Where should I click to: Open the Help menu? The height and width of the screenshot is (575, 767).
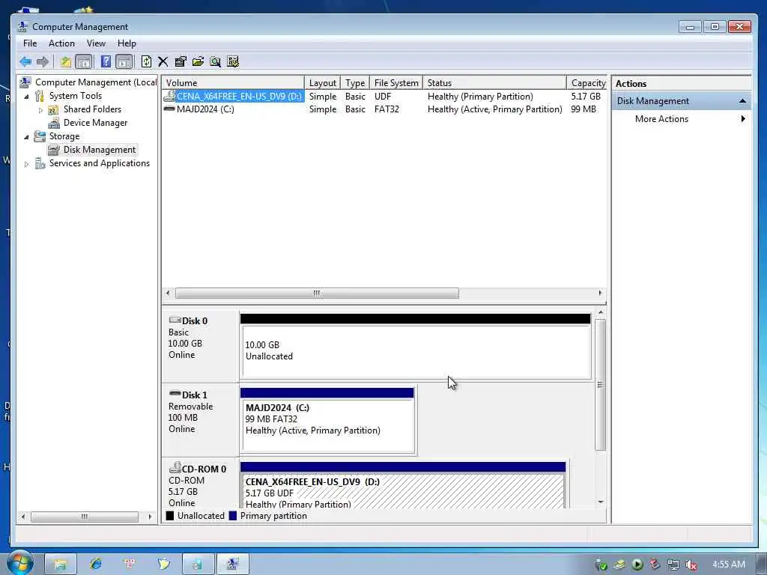(127, 43)
